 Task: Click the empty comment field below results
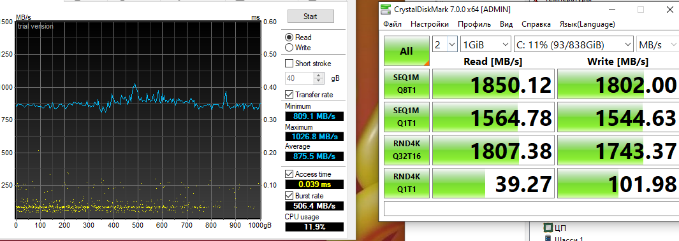pyautogui.click(x=531, y=208)
